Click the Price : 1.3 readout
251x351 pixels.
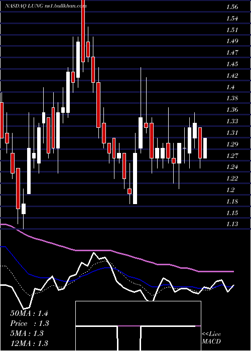[30, 323]
